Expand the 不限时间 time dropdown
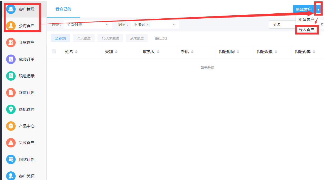This screenshot has width=324, height=180. pyautogui.click(x=154, y=24)
